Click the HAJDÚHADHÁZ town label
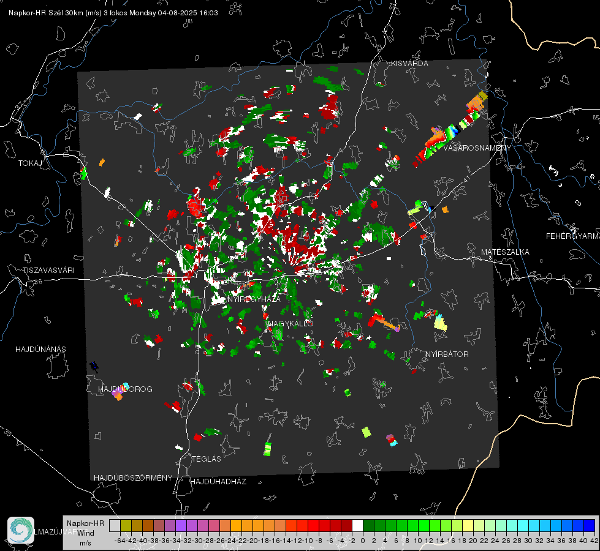The width and height of the screenshot is (600, 551). [x=218, y=482]
